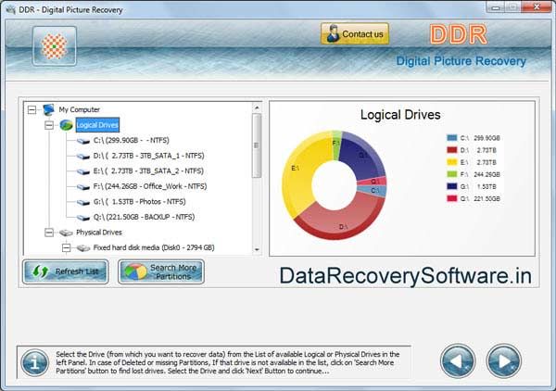Click the drive icon next to Q:\
Screen dimensions: 556x391
pyautogui.click(x=83, y=218)
